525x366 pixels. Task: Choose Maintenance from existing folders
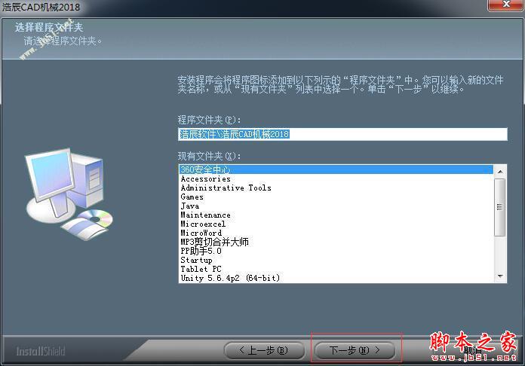pos(205,215)
